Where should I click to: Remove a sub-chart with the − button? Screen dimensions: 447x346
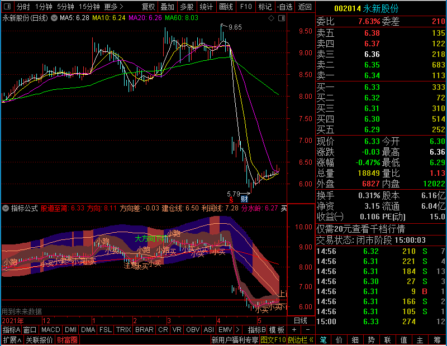(x=308, y=330)
